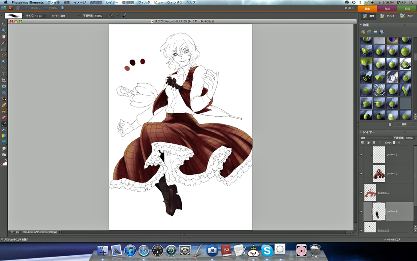Collapse the 効果 panel triangle
This screenshot has height=261, width=417.
click(361, 25)
